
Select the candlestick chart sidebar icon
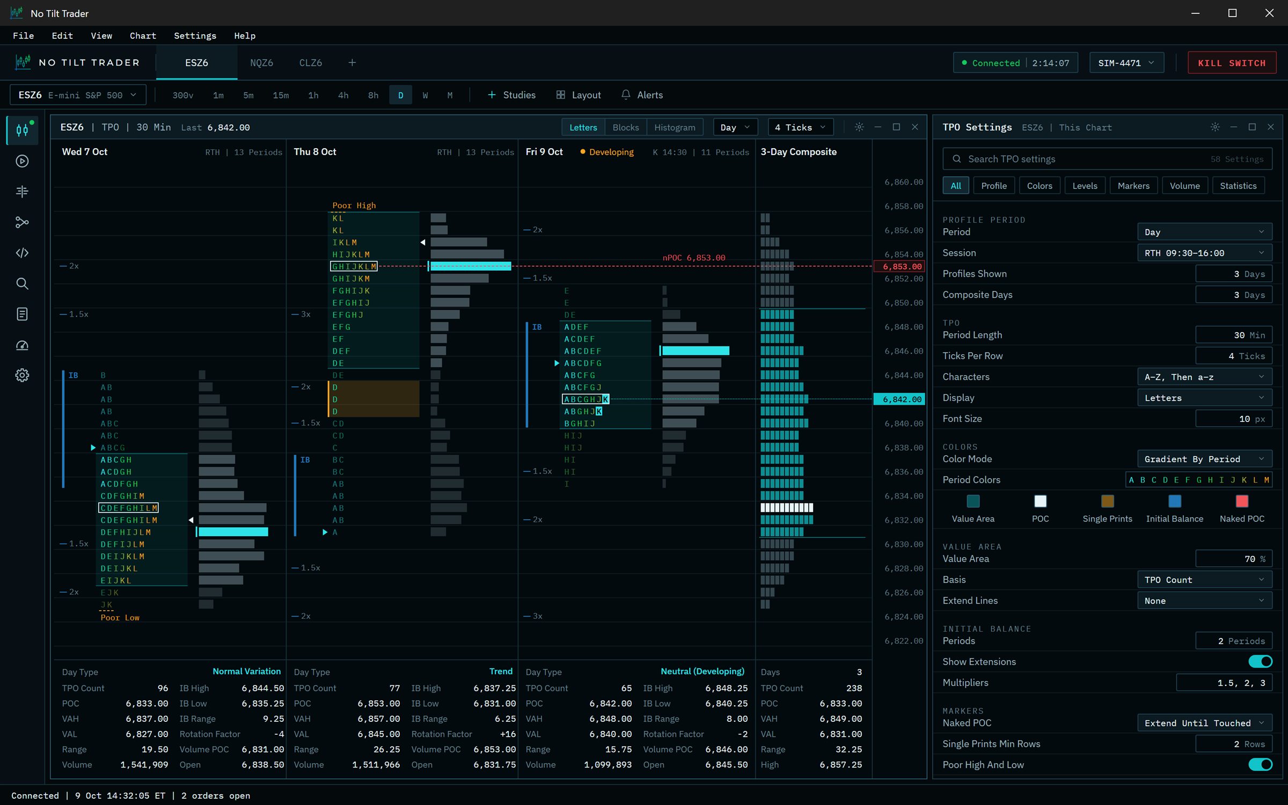(22, 130)
